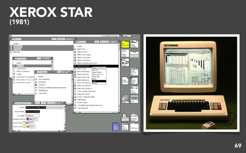Choose Deliver TO ALL VALID NAMES
The image size is (246, 153).
pyautogui.click(x=55, y=107)
